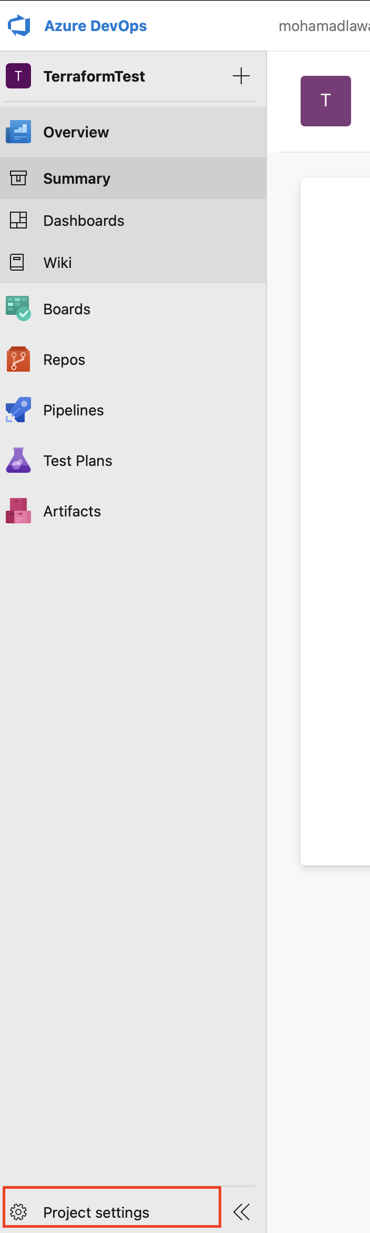Click the Overview chart icon
The height and width of the screenshot is (1233, 370).
[x=18, y=132]
